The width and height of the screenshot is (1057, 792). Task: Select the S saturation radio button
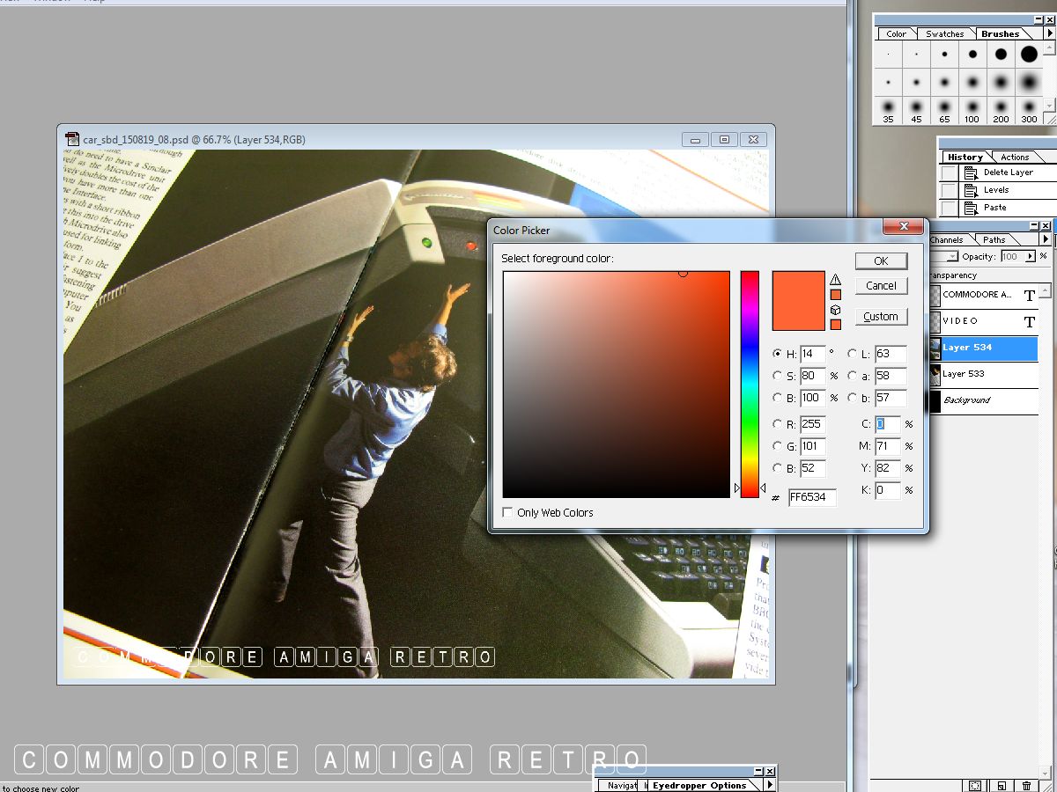coord(778,376)
